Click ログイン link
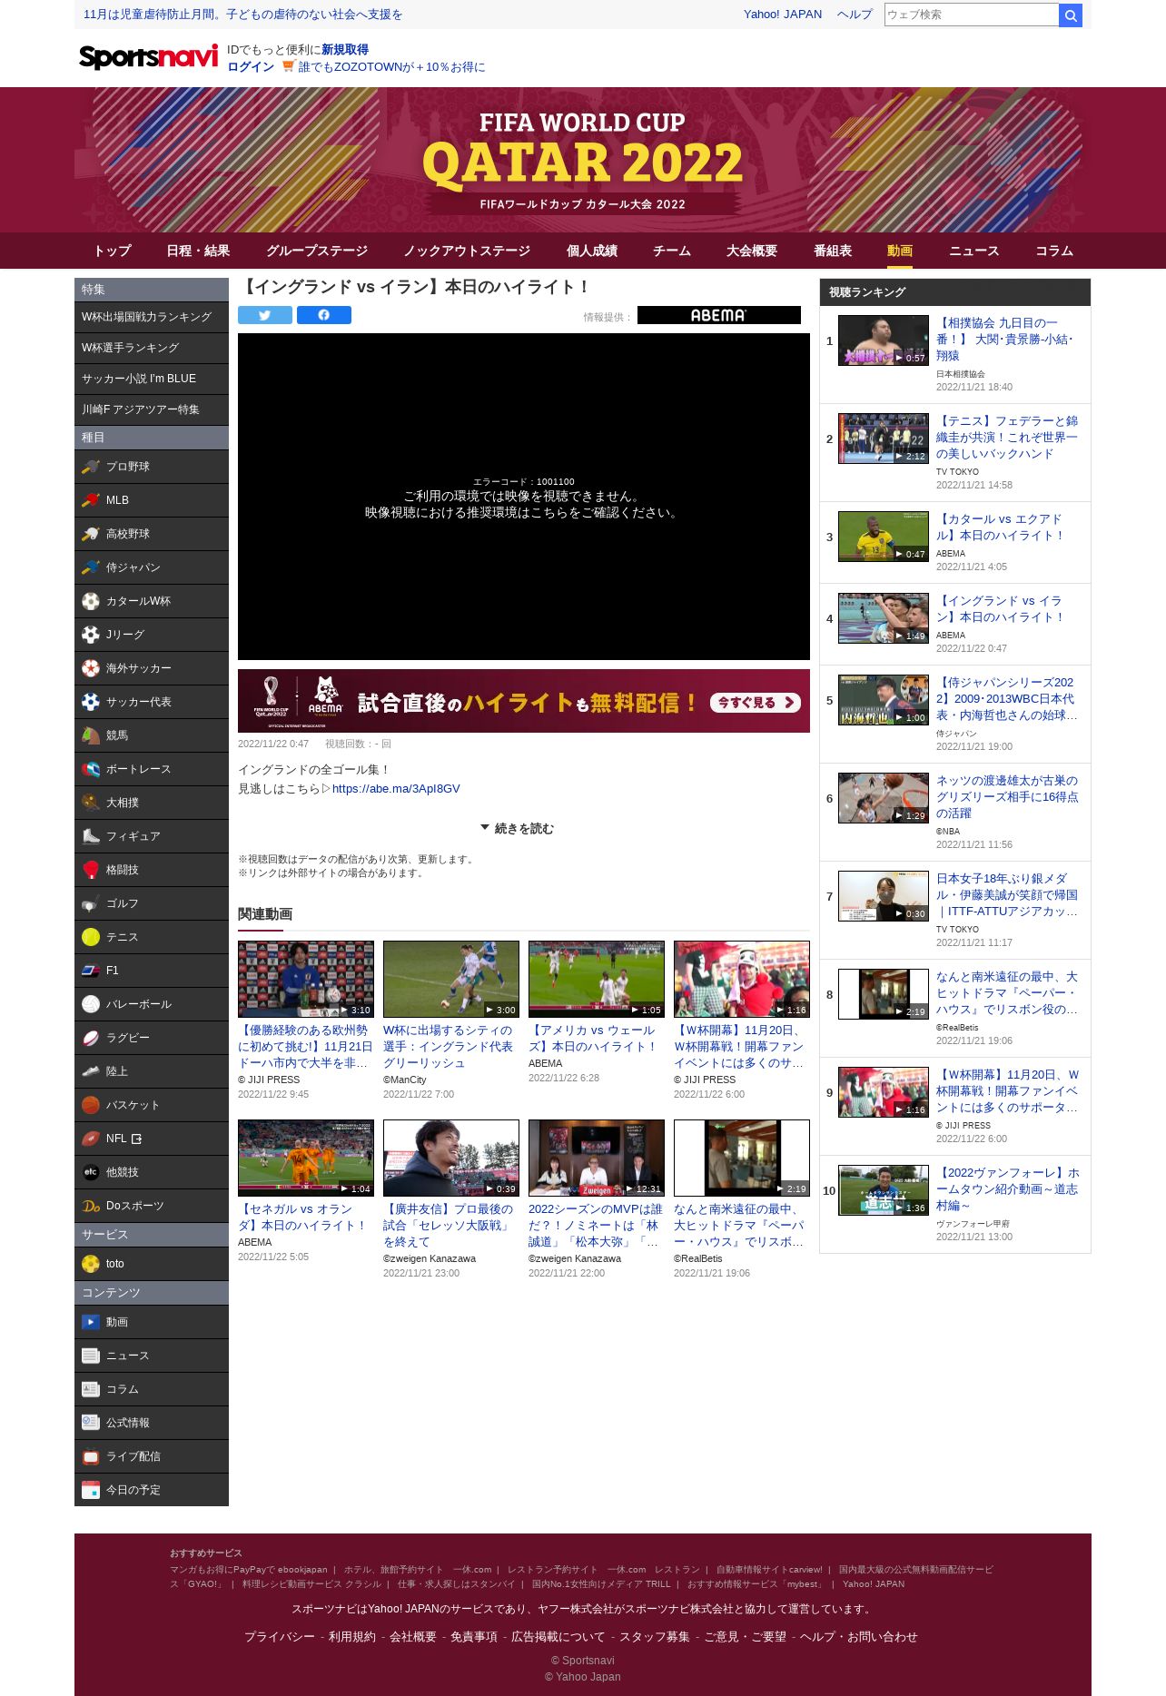Viewport: 1166px width, 1696px height. pos(251,67)
